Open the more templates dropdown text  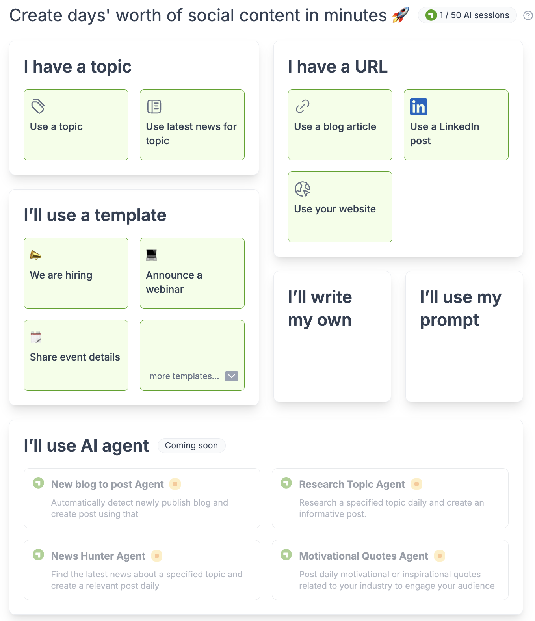tap(184, 376)
